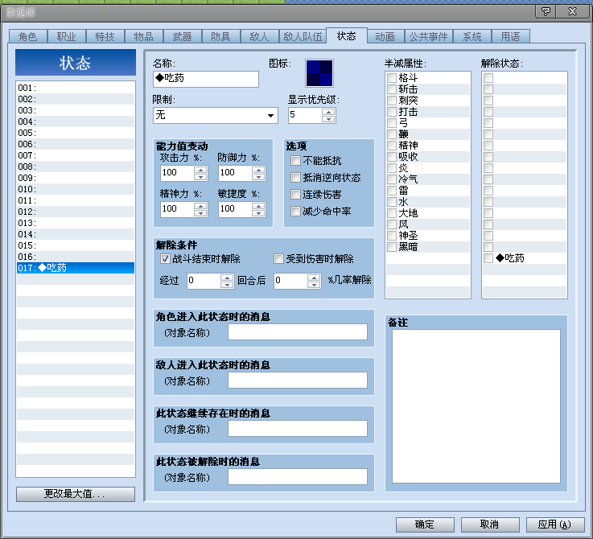This screenshot has width=593, height=539.
Task: Toggle the 神圣 element checkbox
Action: tap(392, 235)
